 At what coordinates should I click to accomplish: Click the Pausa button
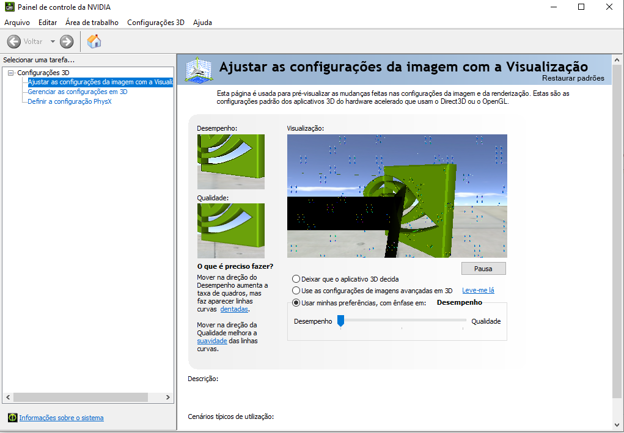pos(483,268)
